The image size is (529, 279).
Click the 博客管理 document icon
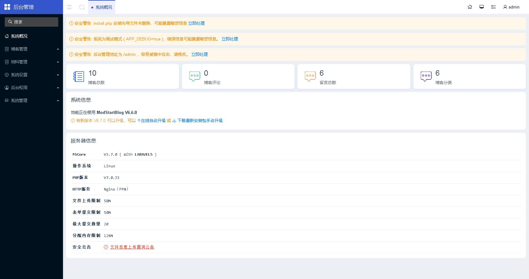click(7, 49)
